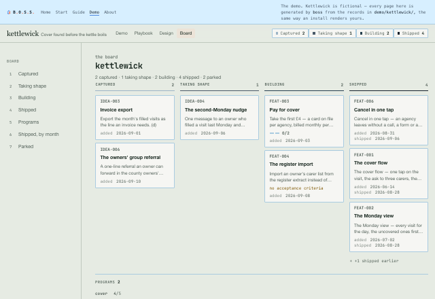The image size is (435, 299).
Task: Open the IDEA-006 owners' group referral card
Action: click(135, 166)
